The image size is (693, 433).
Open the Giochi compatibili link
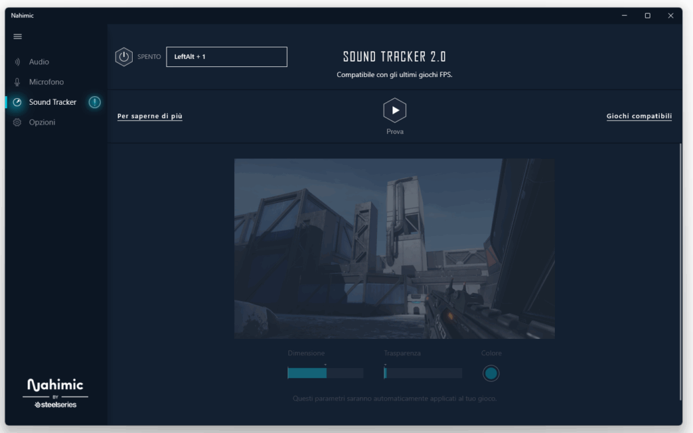(x=639, y=116)
